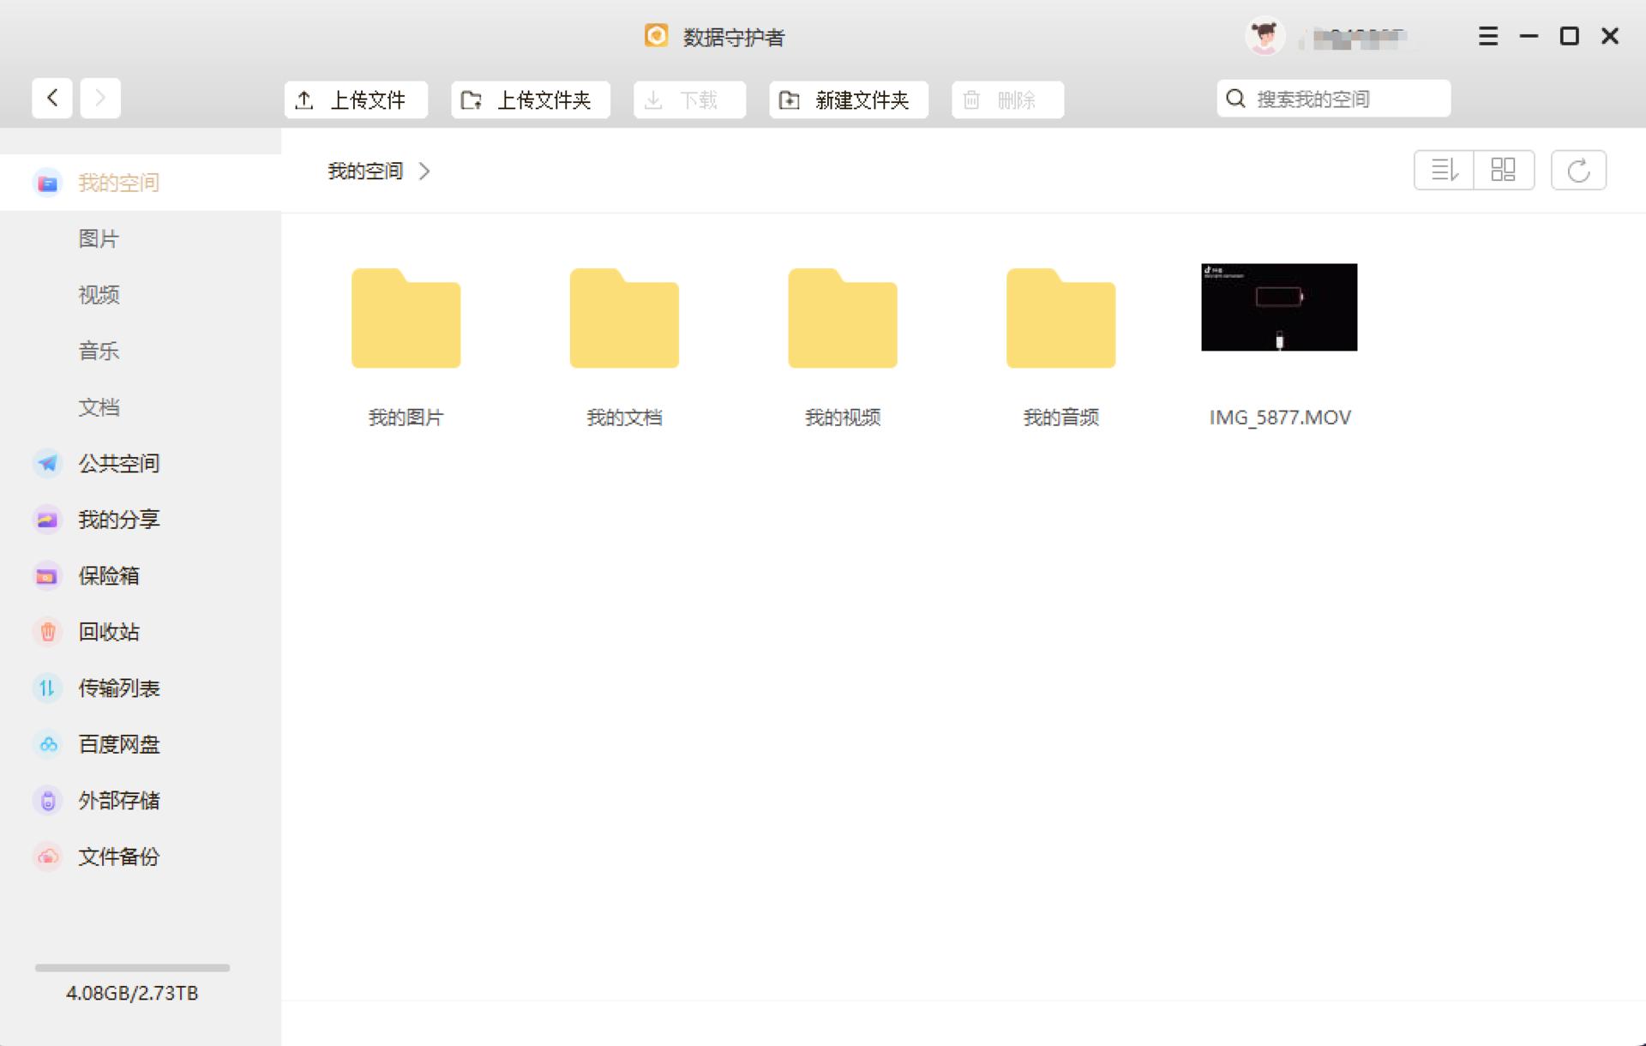Screen dimensions: 1646x1046
Task: Click the 新建文件夹 new folder button
Action: point(848,100)
